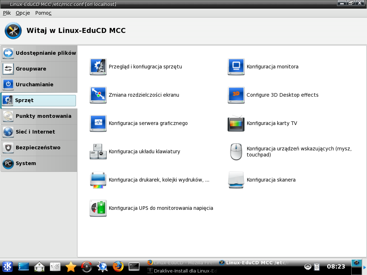Switch to the Mozilla Firefox taskbar entry
The width and height of the screenshot is (367, 275).
point(182,262)
